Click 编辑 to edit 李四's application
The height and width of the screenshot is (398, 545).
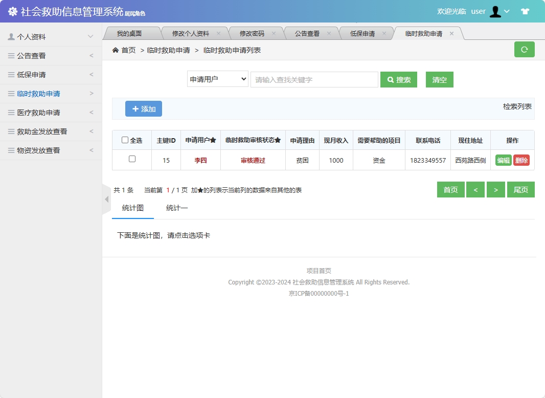click(x=503, y=160)
